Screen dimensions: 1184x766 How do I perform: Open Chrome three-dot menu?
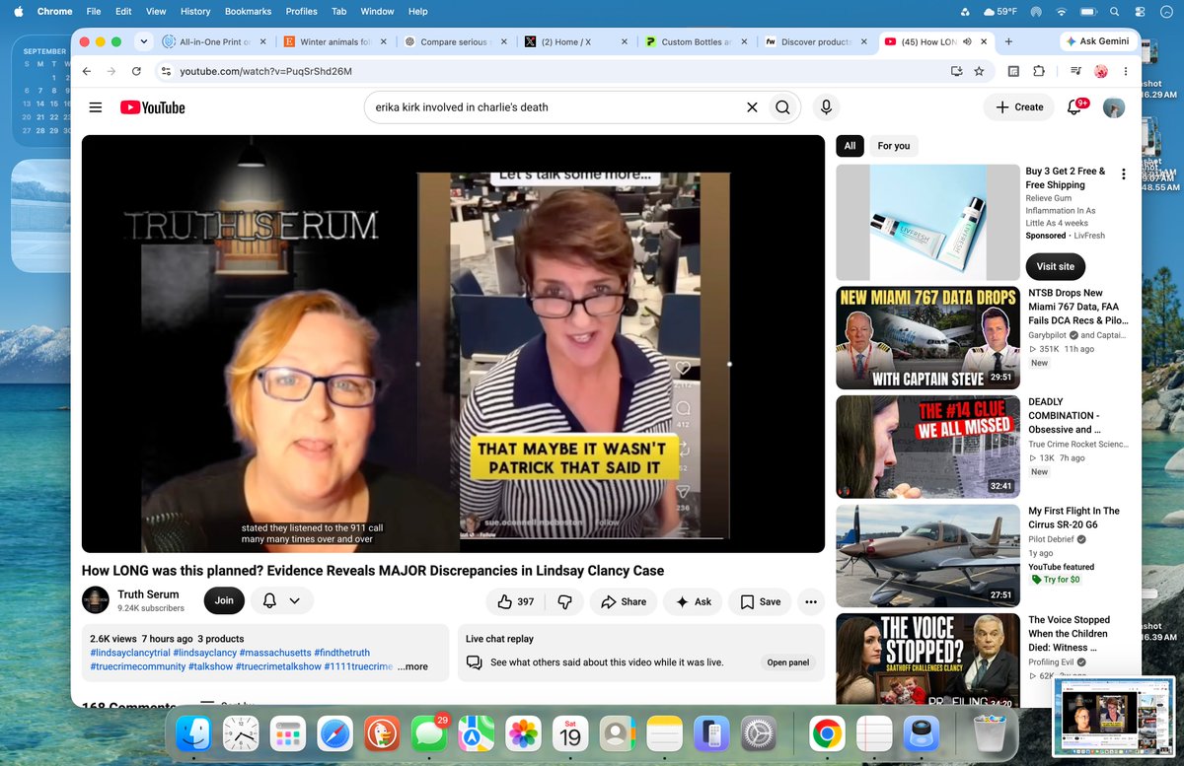pyautogui.click(x=1127, y=71)
